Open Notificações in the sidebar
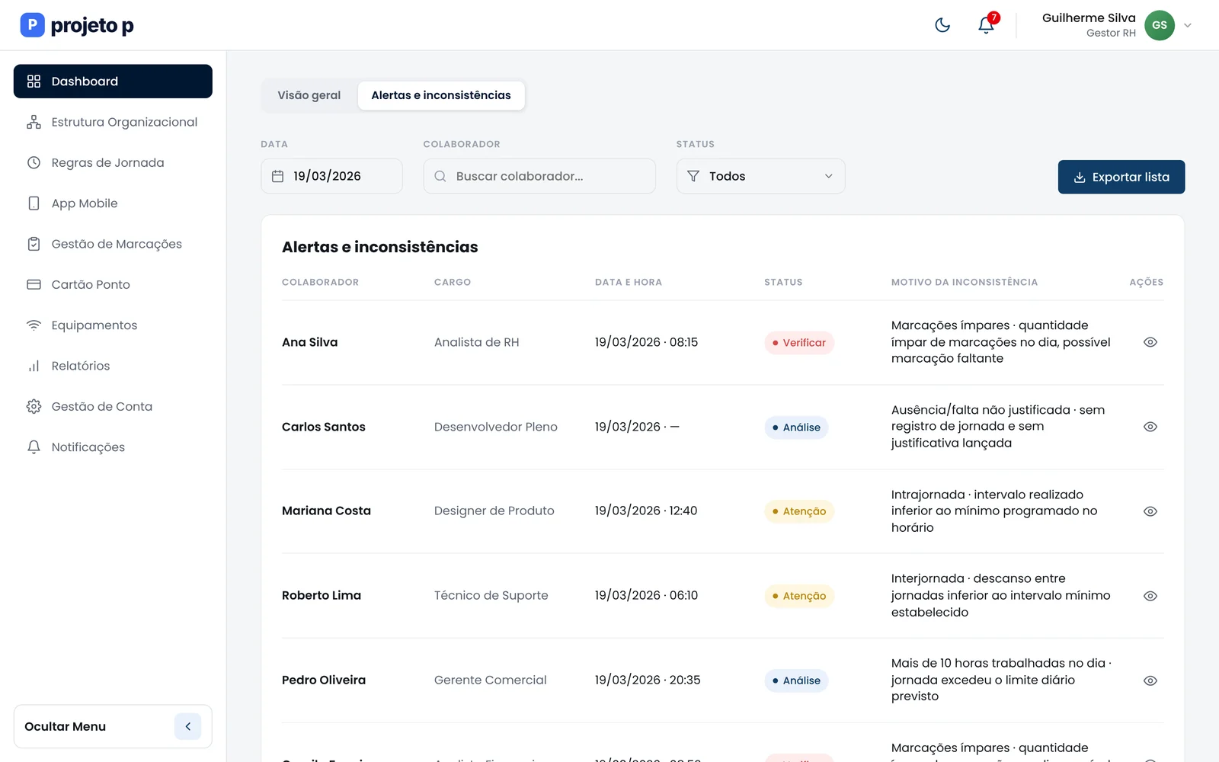Screen dimensions: 1219x762 pyautogui.click(x=113, y=447)
